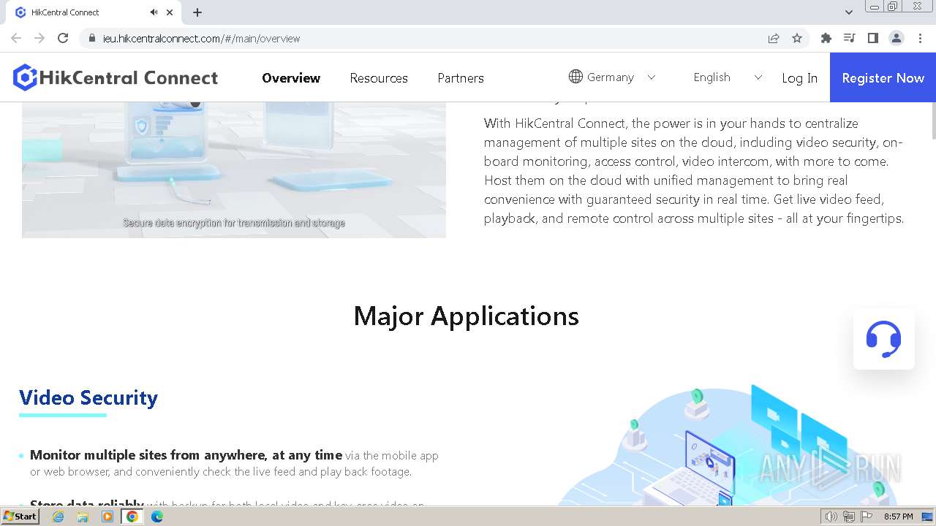Open the Partners menu
936x526 pixels.
(x=461, y=77)
